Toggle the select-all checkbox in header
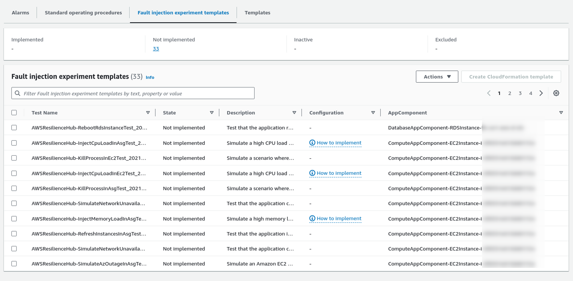Viewport: 573px width, 281px height. click(x=14, y=113)
